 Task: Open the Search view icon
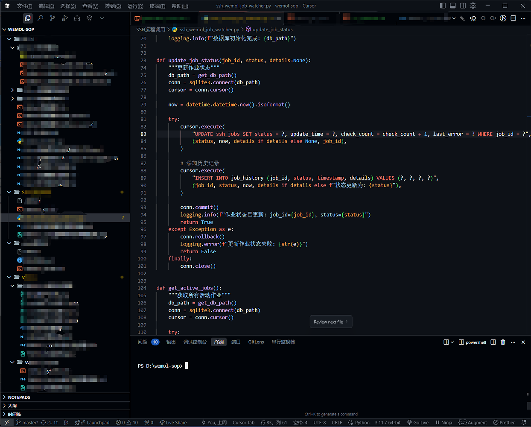pos(40,18)
